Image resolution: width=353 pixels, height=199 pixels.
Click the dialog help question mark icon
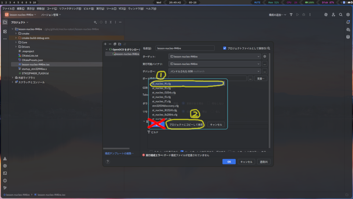tap(108, 161)
